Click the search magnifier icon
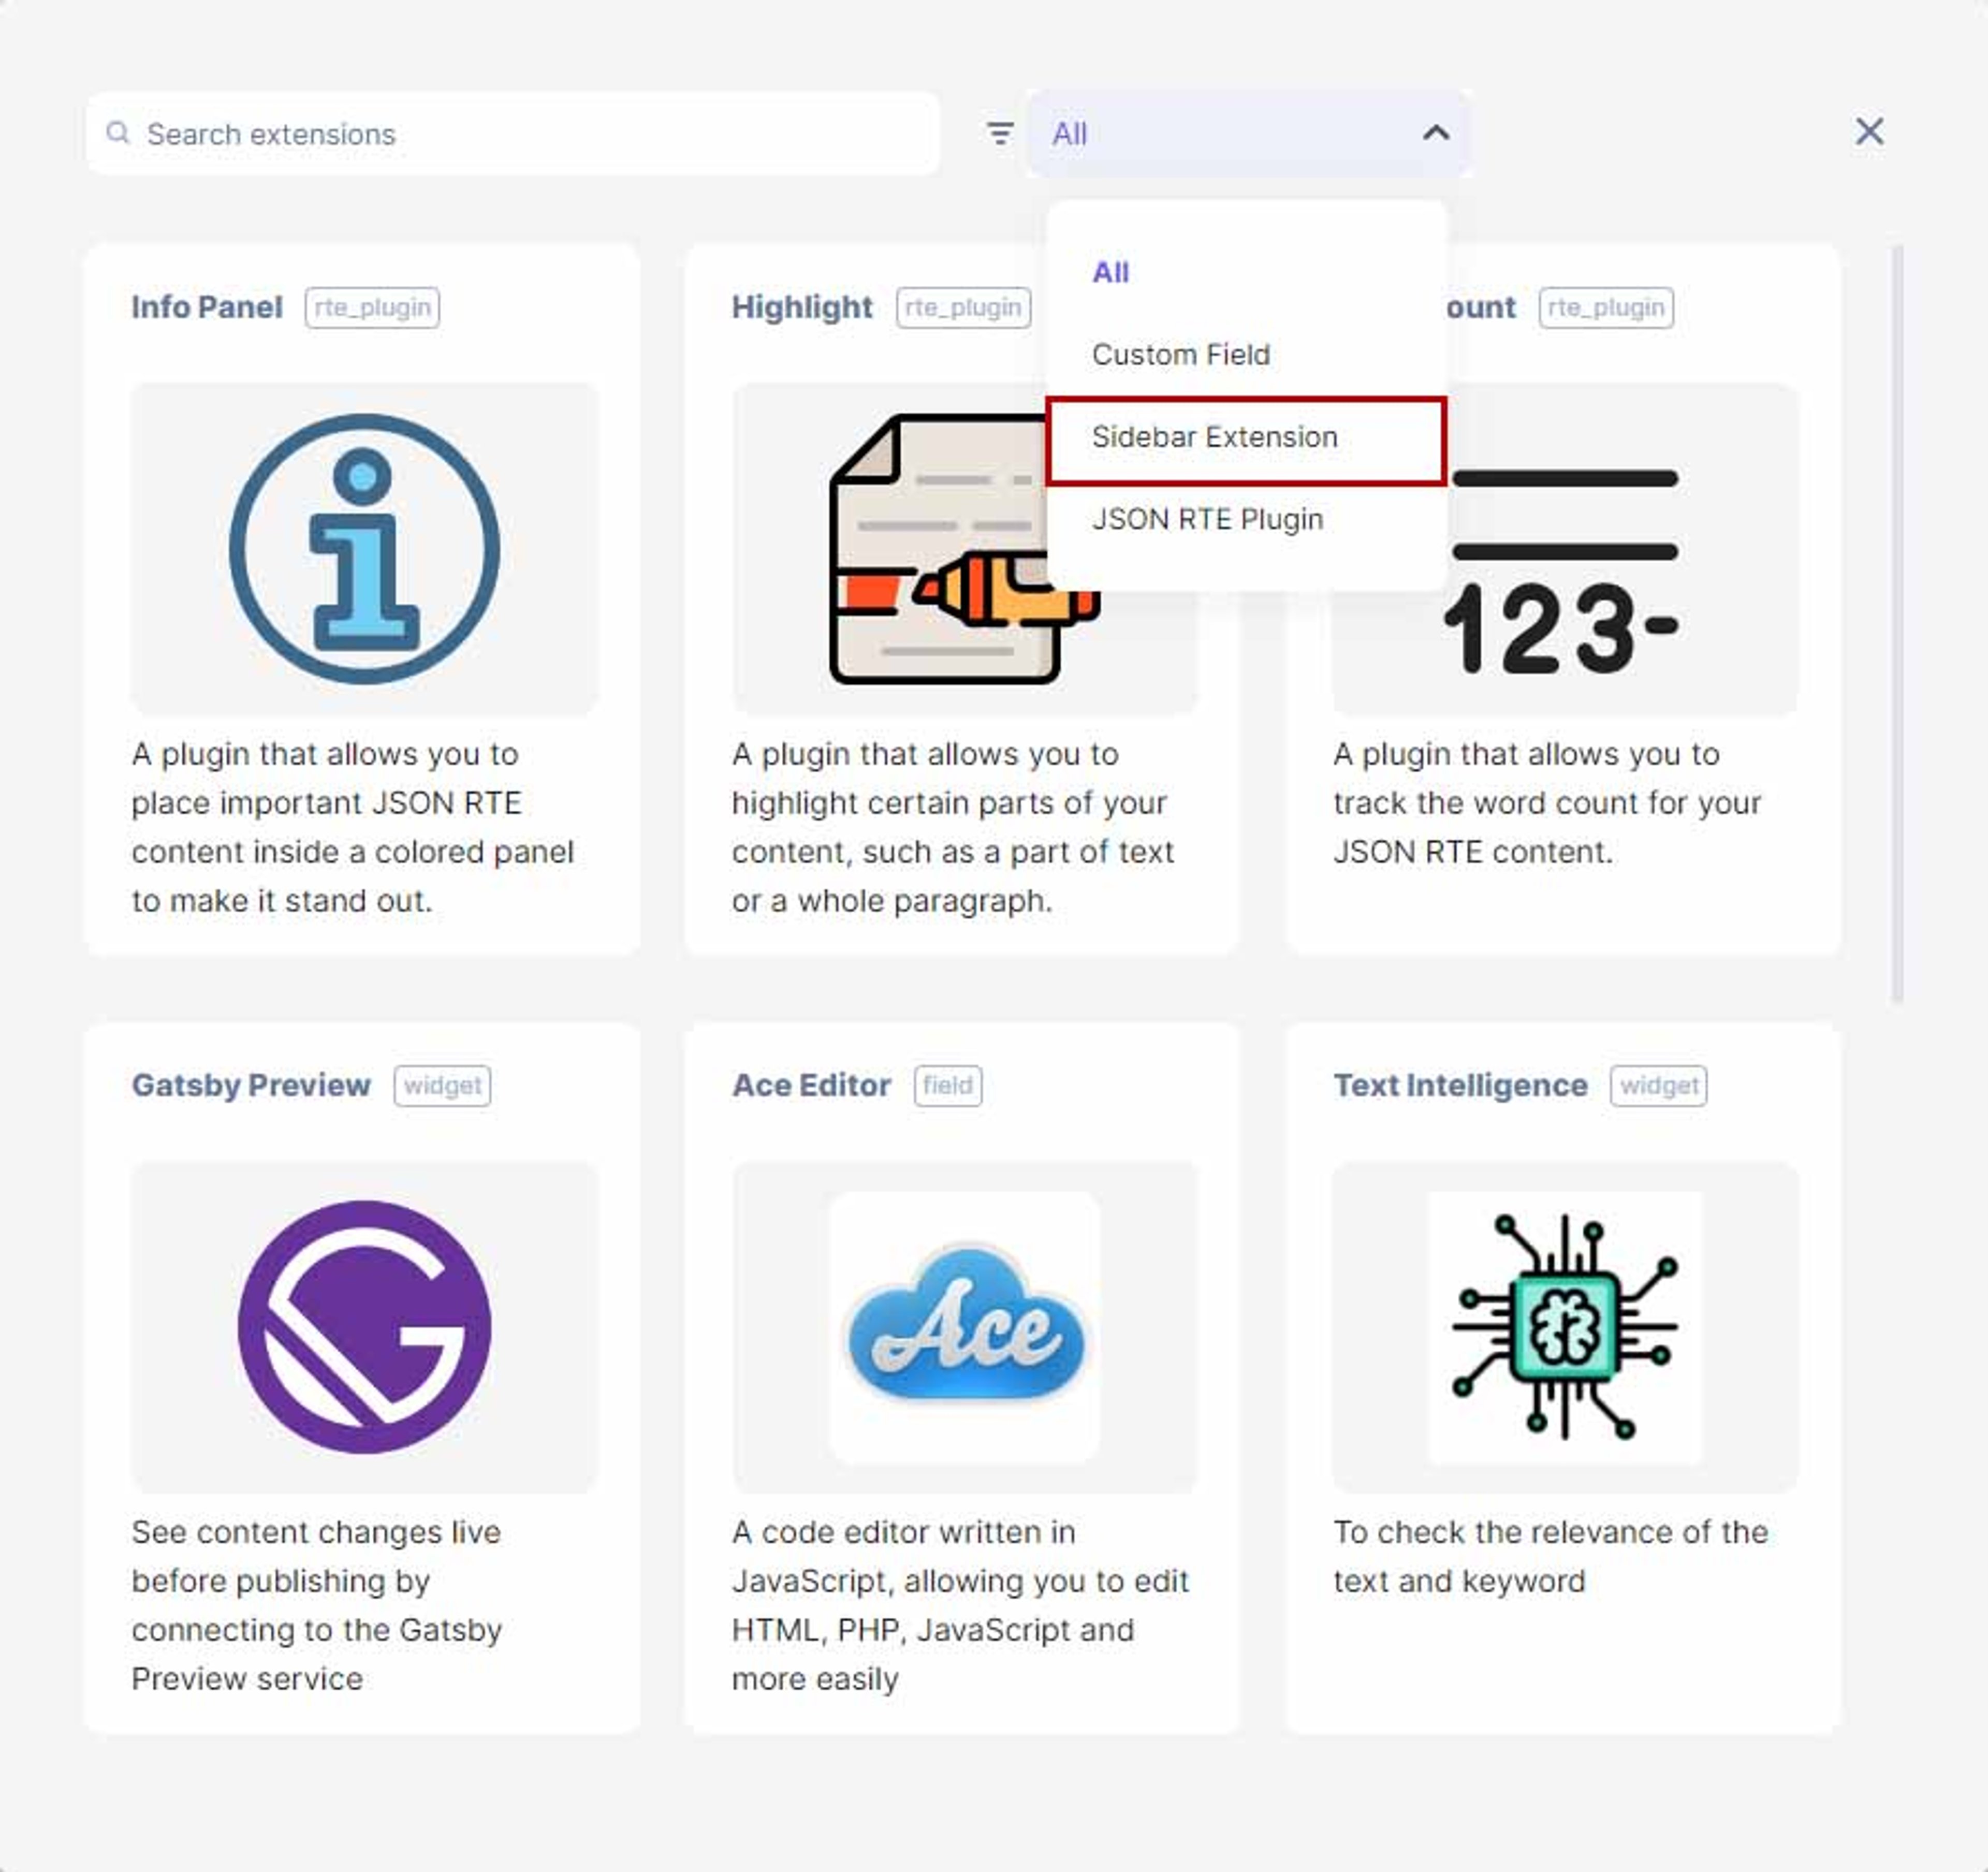Image resolution: width=1988 pixels, height=1872 pixels. 118,133
